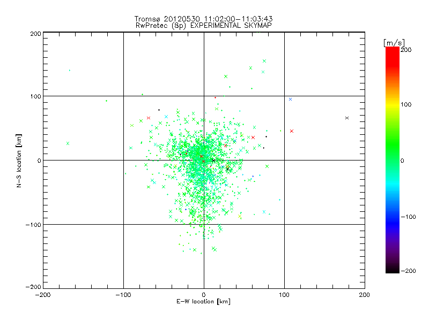Select the black X marker right of the plot center

(x=213, y=160)
